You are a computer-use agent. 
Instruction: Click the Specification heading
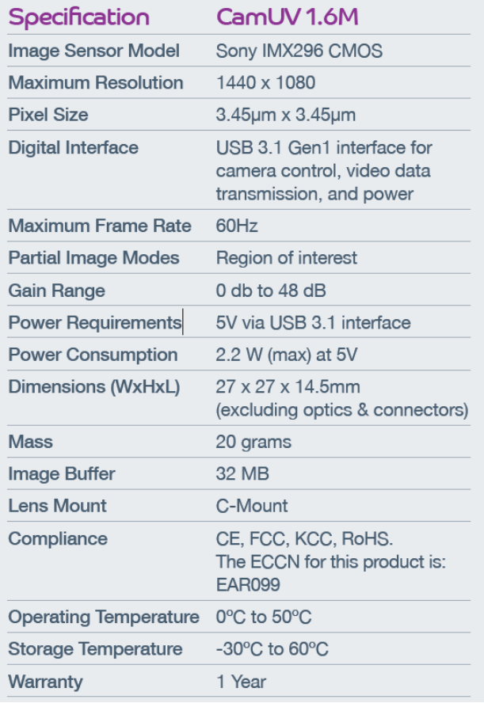[79, 17]
